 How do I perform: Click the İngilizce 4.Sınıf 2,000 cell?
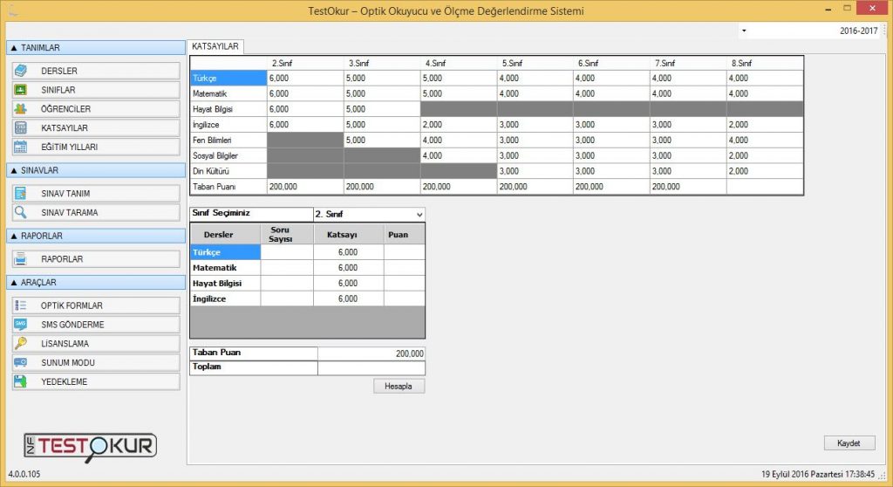[x=459, y=124]
